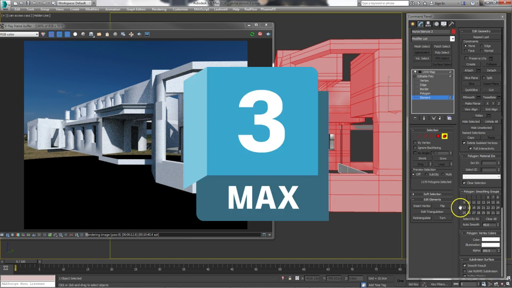This screenshot has height=288, width=512.
Task: Select Element sub-object level icon
Action: tap(445, 136)
